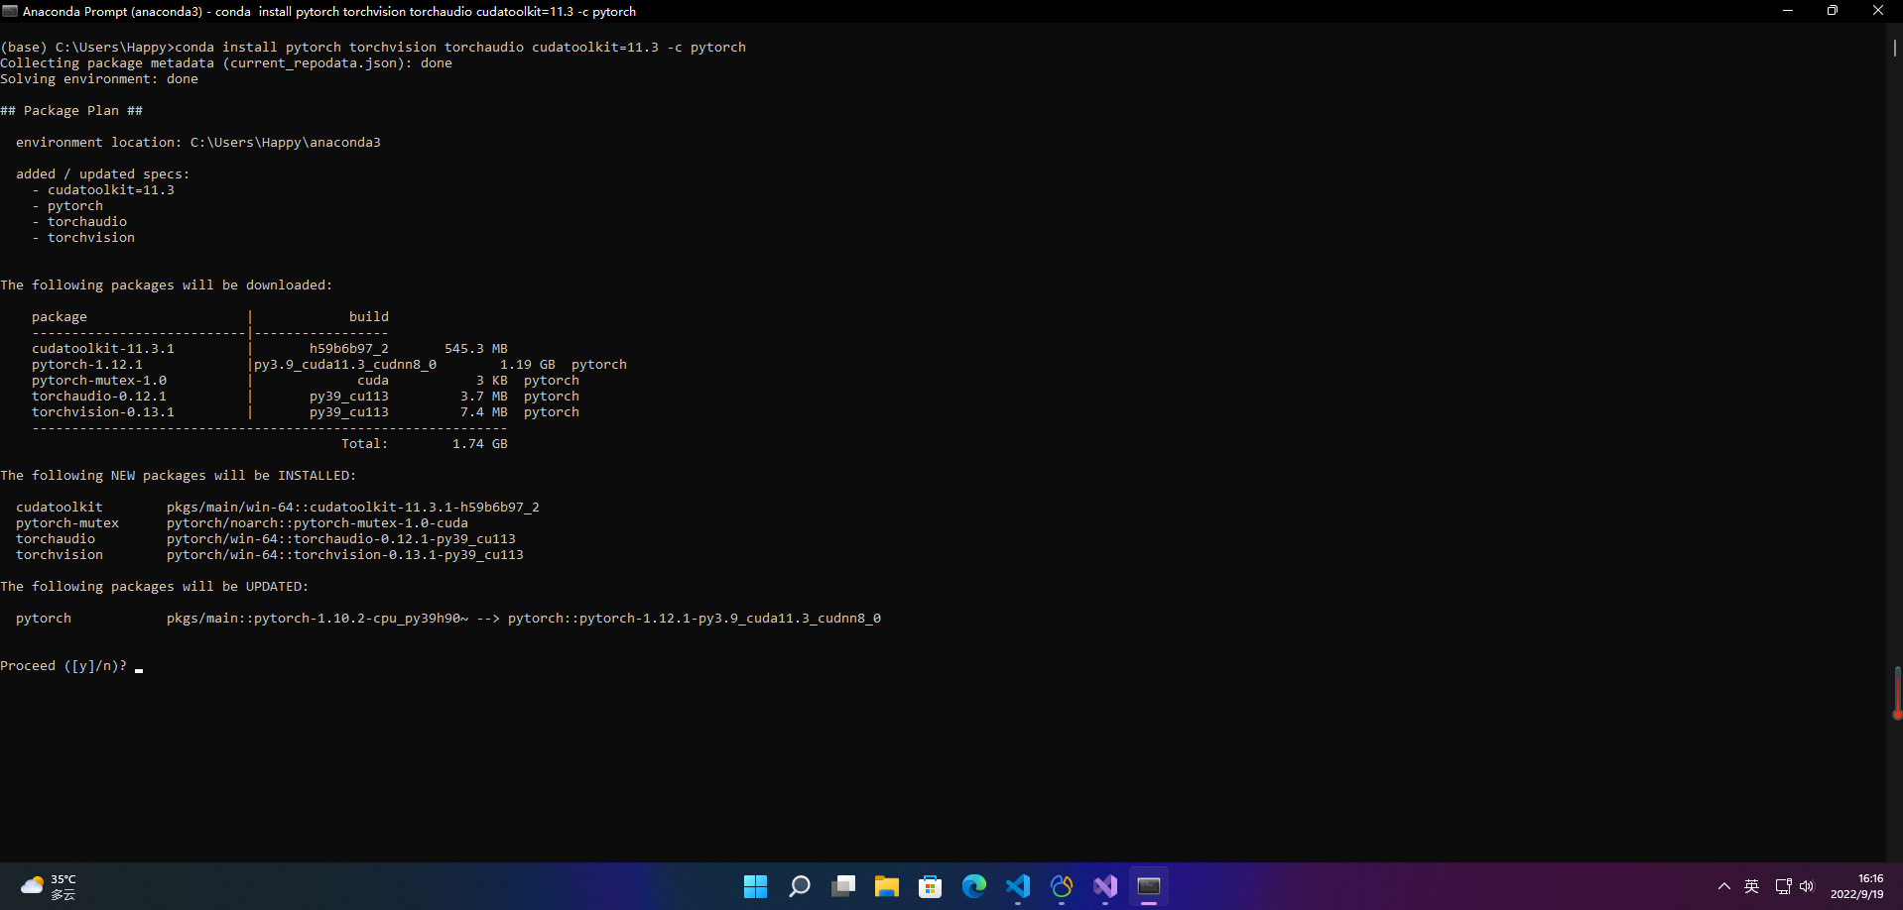Expand the hidden tray icons chevron

tap(1724, 886)
